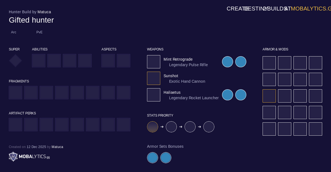Click the last Stats Priority circle
This screenshot has height=172, width=331.
click(209, 127)
